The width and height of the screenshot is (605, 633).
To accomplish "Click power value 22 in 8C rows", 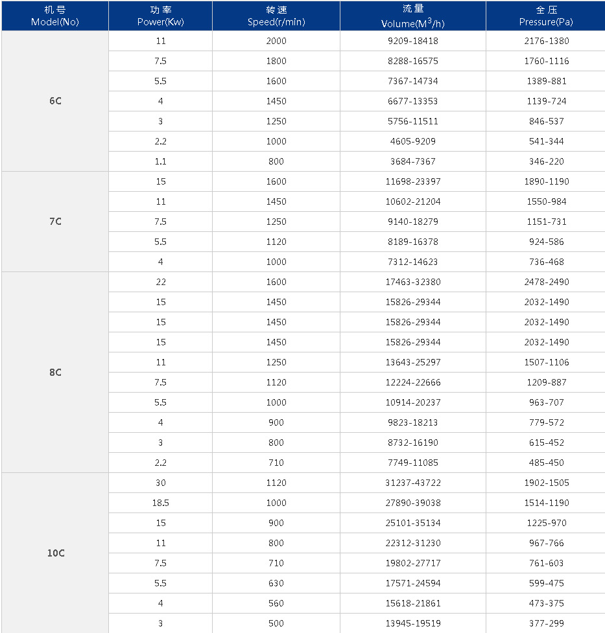I will click(x=160, y=282).
